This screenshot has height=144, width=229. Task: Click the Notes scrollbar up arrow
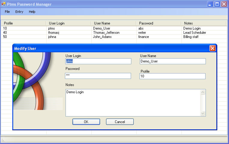point(203,92)
